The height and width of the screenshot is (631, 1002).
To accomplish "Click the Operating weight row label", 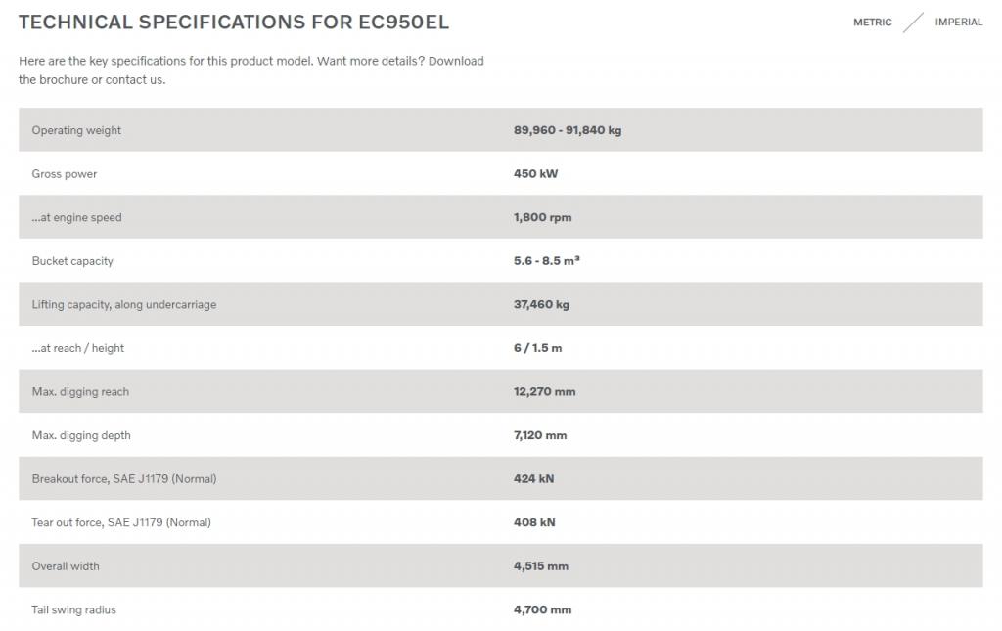I will (76, 130).
